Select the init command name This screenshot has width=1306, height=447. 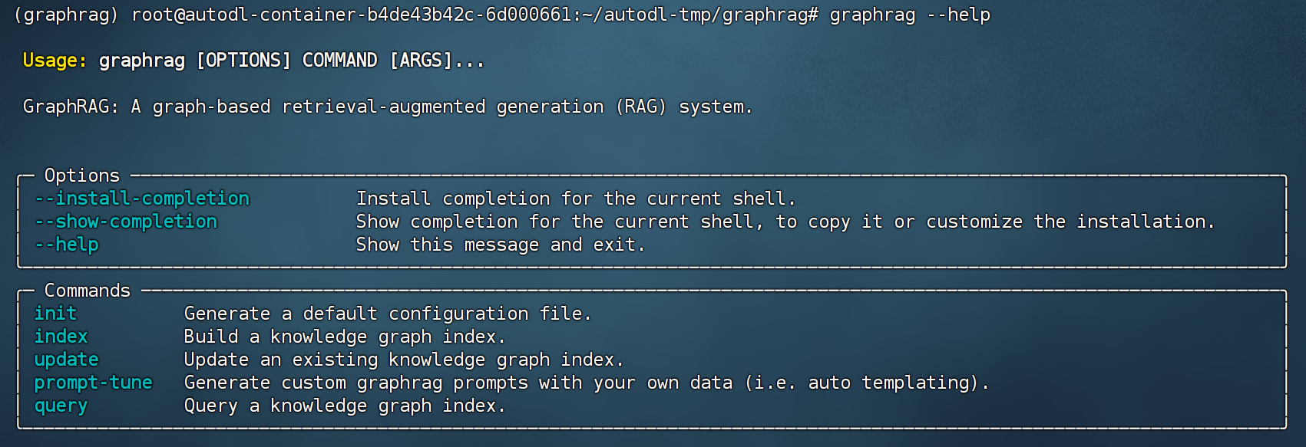(55, 314)
